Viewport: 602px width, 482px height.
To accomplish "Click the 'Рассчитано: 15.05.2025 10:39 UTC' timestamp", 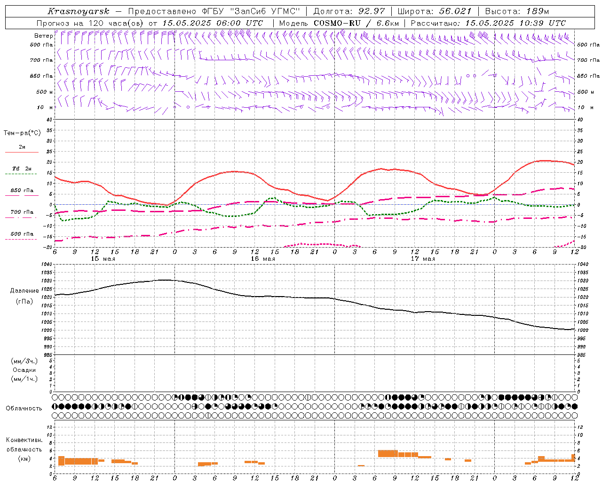I will [488, 23].
